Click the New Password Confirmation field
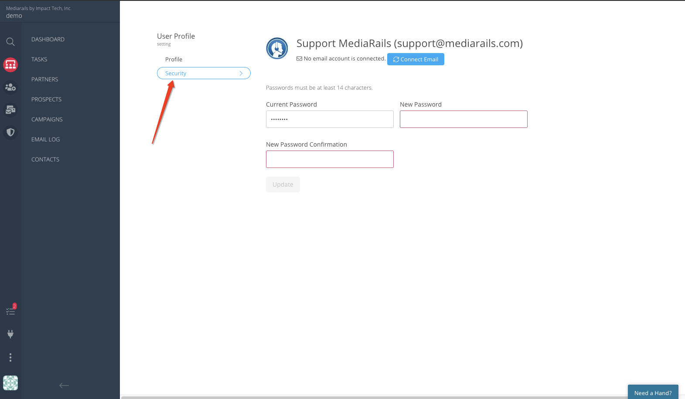The image size is (685, 399). (x=330, y=159)
